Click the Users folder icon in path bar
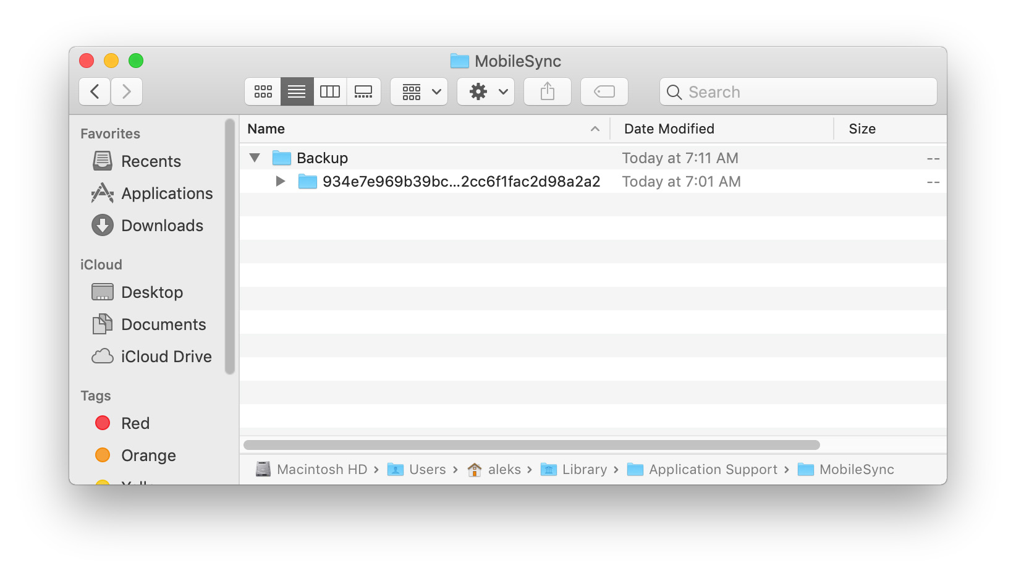Viewport: 1016px width, 576px height. coord(396,470)
